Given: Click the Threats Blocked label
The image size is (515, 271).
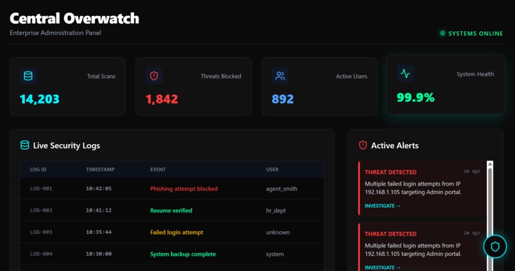Looking at the screenshot, I should [221, 77].
